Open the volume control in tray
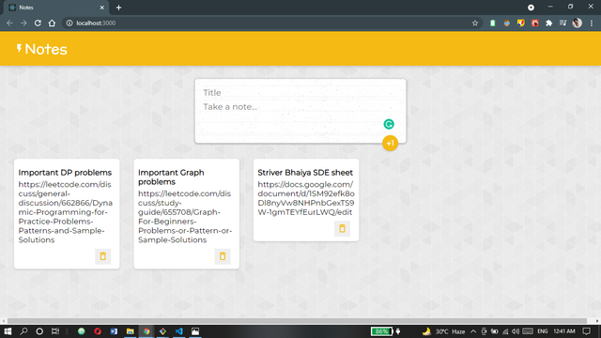Image resolution: width=601 pixels, height=338 pixels. point(516,331)
